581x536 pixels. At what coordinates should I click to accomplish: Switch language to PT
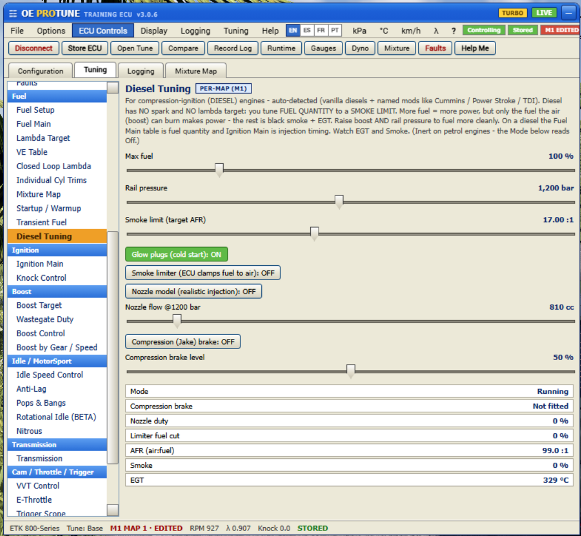(x=335, y=31)
